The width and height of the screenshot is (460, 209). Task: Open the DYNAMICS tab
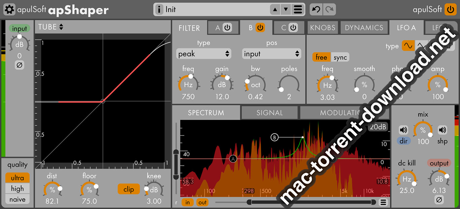[x=364, y=28]
